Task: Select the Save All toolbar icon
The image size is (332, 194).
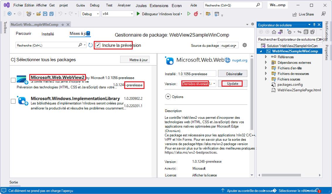Action: 51,14
